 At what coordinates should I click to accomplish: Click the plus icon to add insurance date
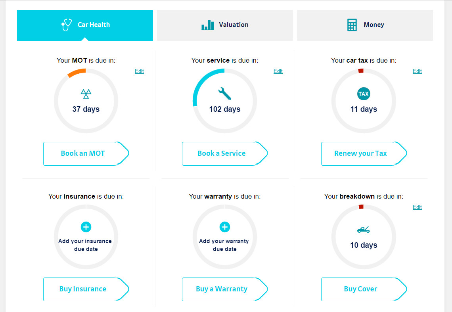[x=86, y=227]
